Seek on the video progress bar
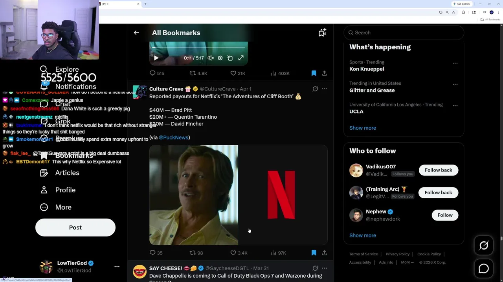Viewport: 503px width, 282px height. point(198,48)
